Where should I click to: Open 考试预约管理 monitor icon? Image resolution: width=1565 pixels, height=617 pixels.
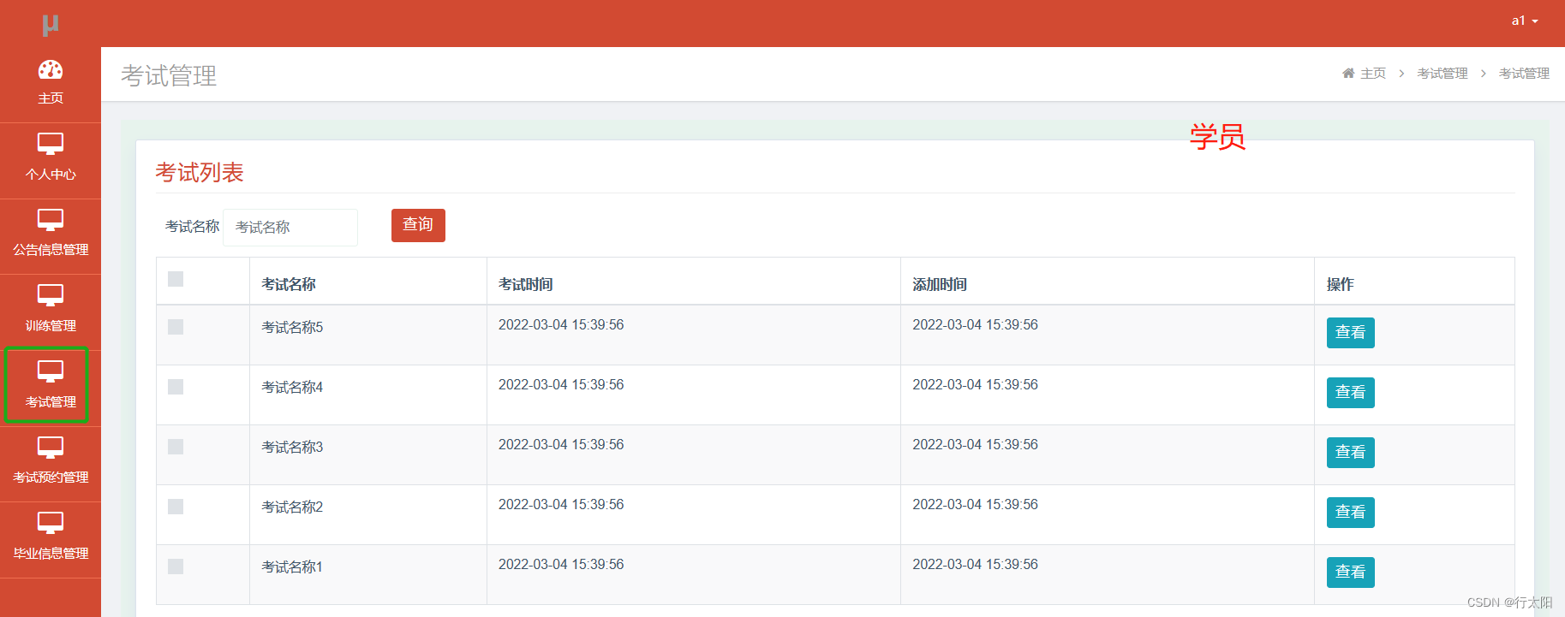point(51,448)
